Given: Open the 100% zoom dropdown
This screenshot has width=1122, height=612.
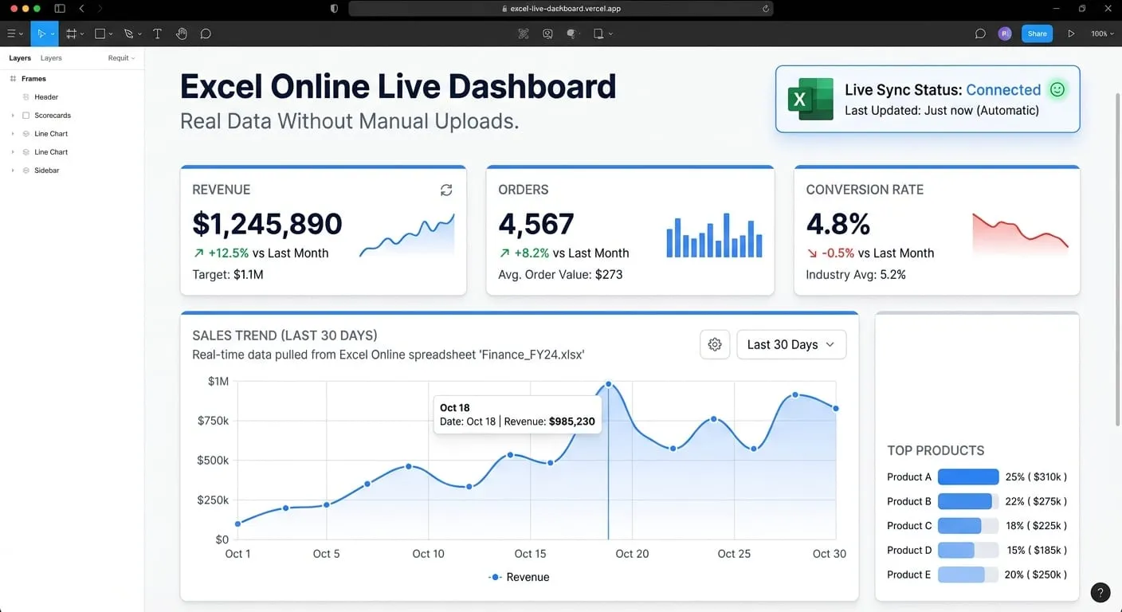Looking at the screenshot, I should pos(1102,33).
